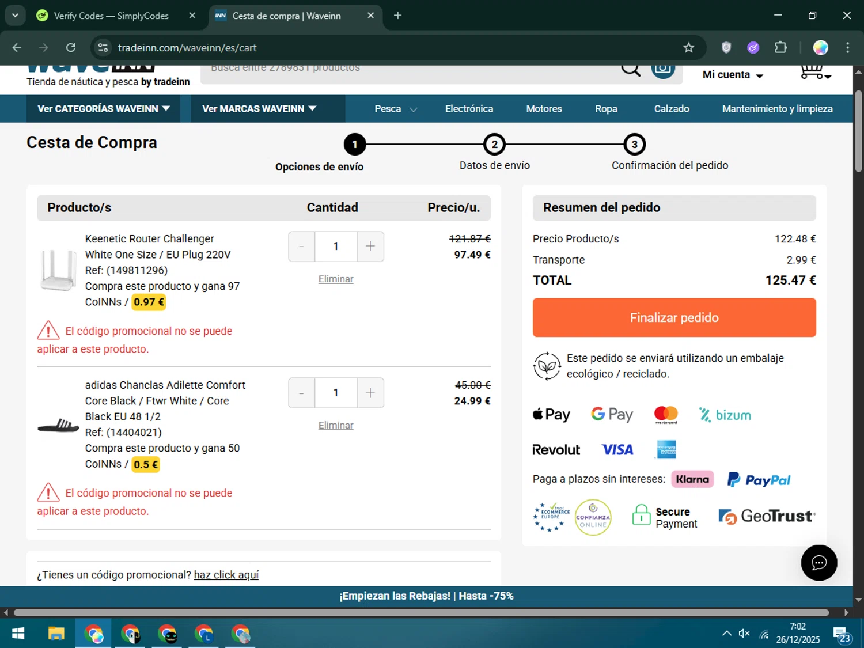Open the Extensions puzzle icon
The width and height of the screenshot is (864, 648).
pyautogui.click(x=780, y=48)
